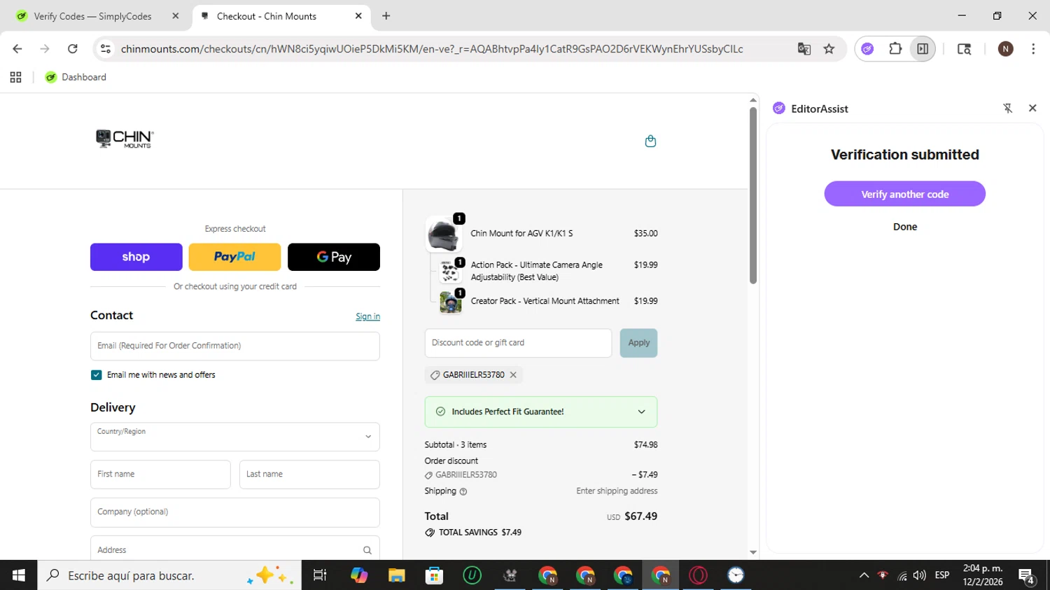The height and width of the screenshot is (590, 1050).
Task: Go back to the previous page
Action: coord(17,49)
